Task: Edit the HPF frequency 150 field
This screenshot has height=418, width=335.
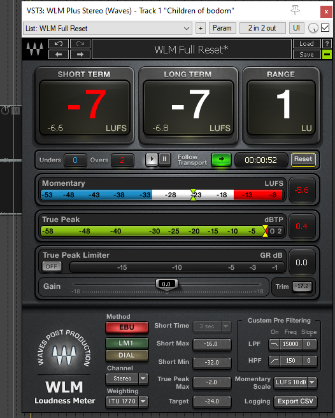Action: coord(290,361)
